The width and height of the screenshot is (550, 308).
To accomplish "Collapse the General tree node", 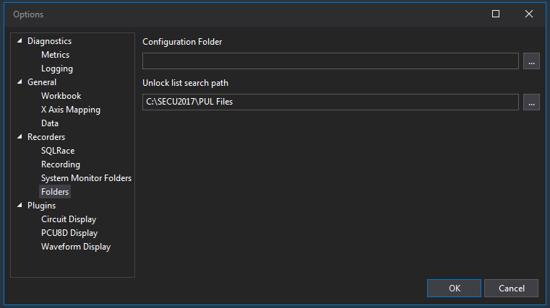I will (x=20, y=82).
